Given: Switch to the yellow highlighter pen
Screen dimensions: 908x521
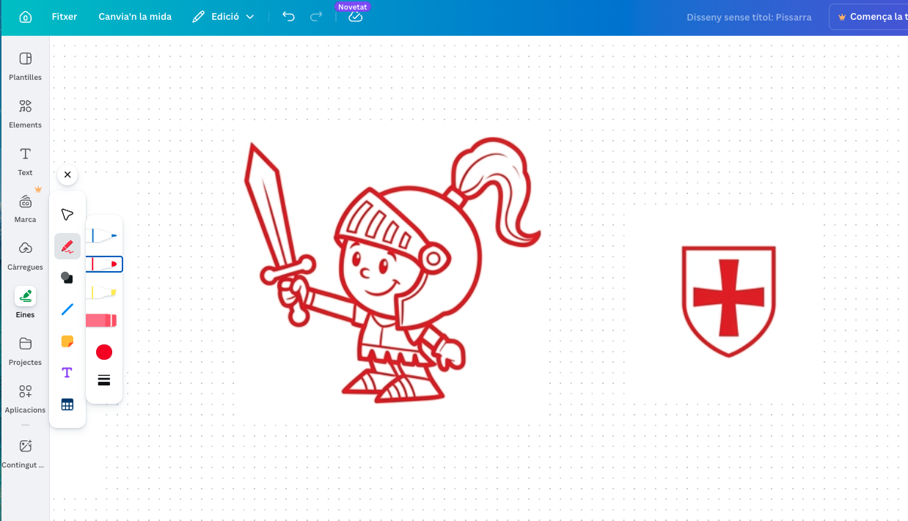Looking at the screenshot, I should [103, 292].
